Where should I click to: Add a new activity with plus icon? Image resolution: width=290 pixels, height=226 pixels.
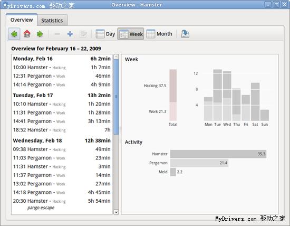[x=70, y=34]
